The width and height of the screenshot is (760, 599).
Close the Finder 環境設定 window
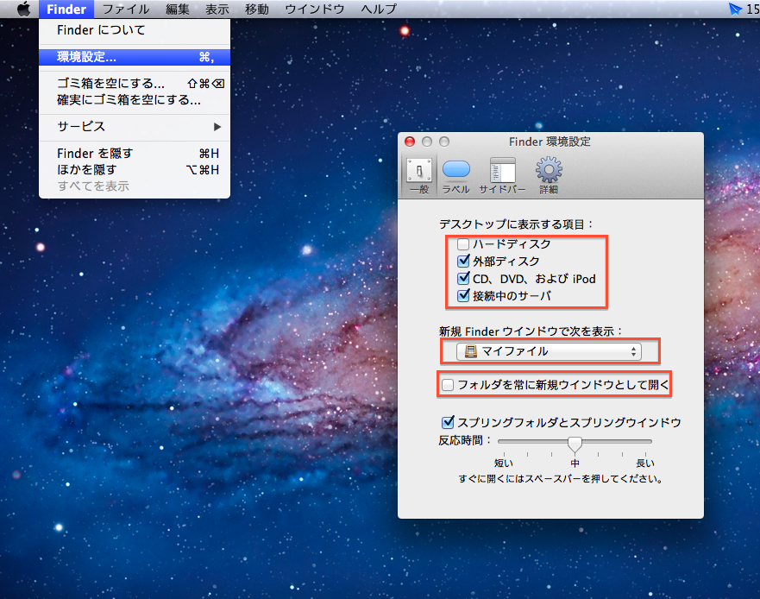[410, 142]
